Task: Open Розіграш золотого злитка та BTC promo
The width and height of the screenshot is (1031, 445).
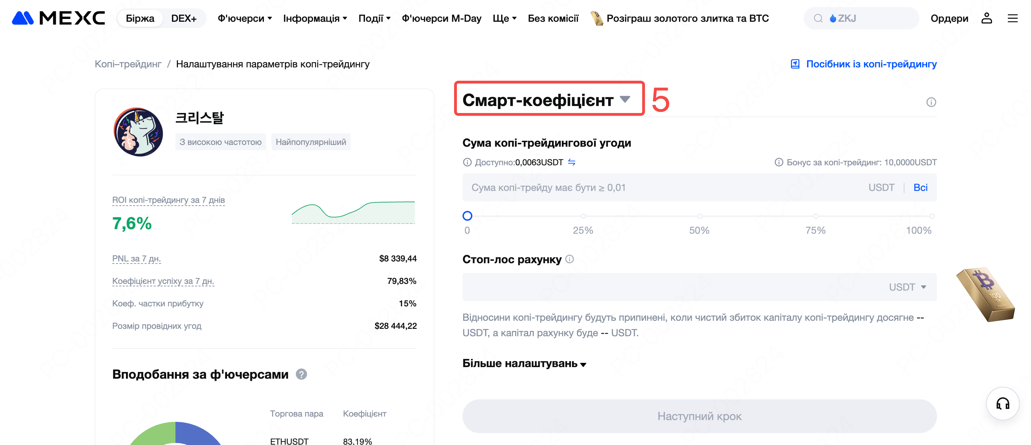Action: point(687,18)
